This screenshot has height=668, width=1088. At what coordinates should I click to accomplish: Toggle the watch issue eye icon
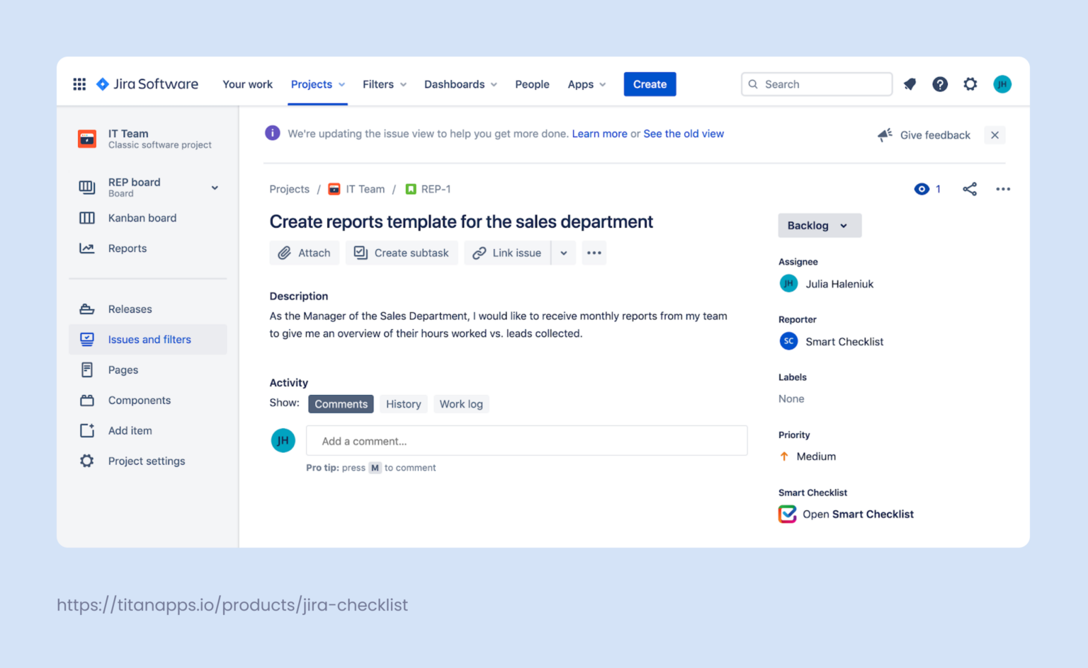click(922, 189)
